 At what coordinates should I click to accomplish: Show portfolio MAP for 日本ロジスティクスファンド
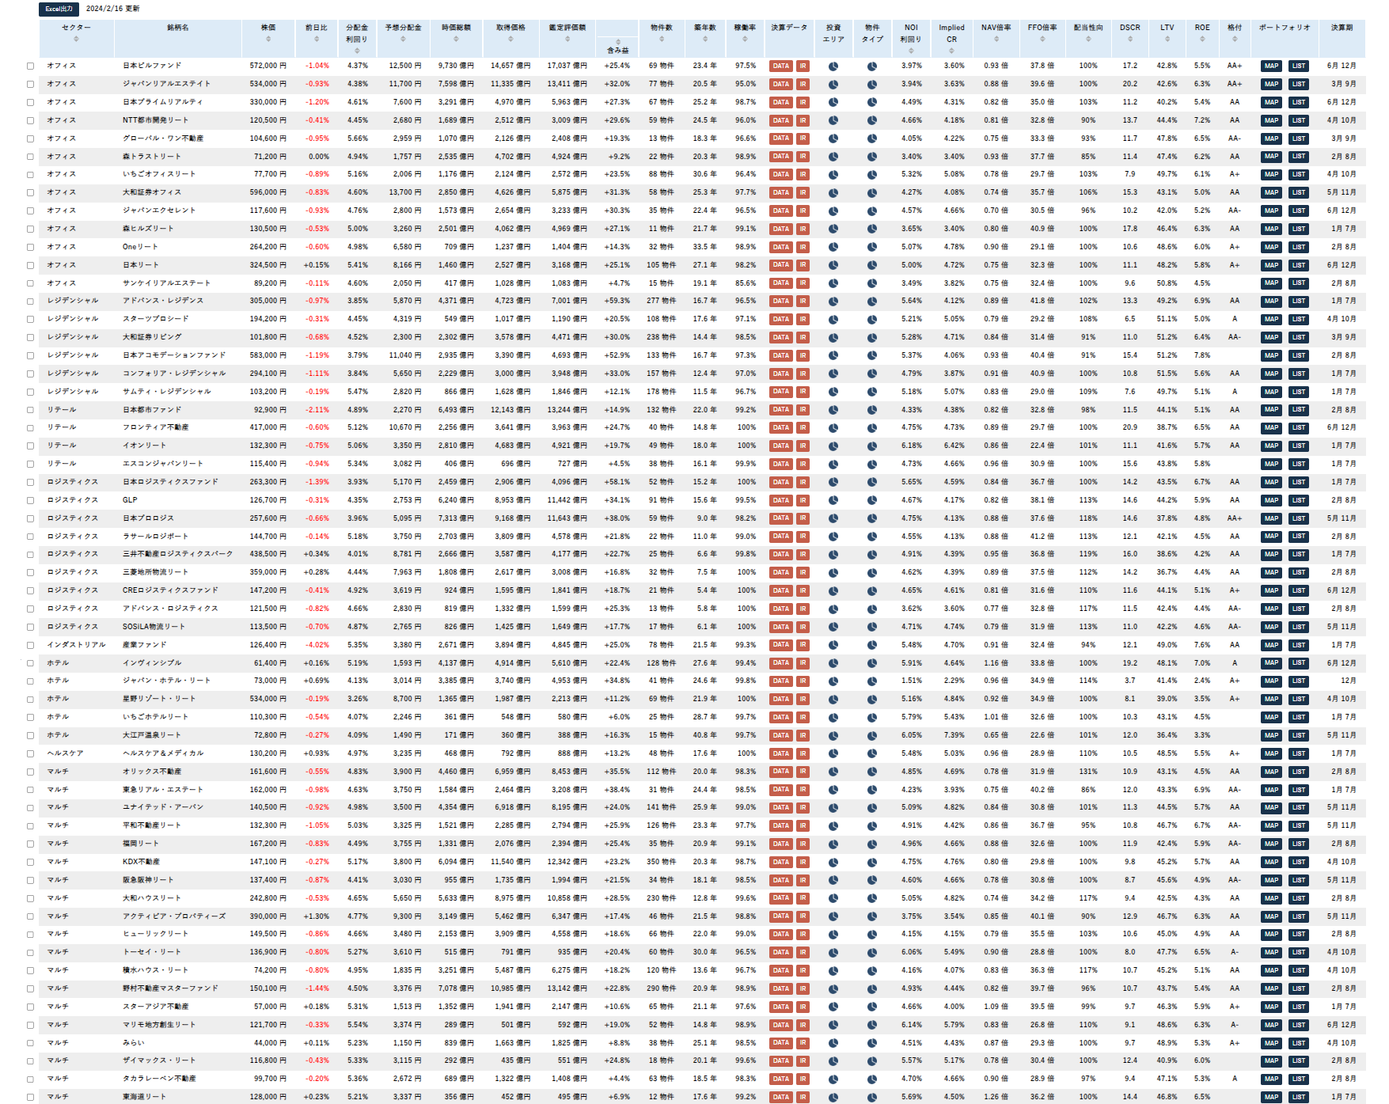[1271, 482]
